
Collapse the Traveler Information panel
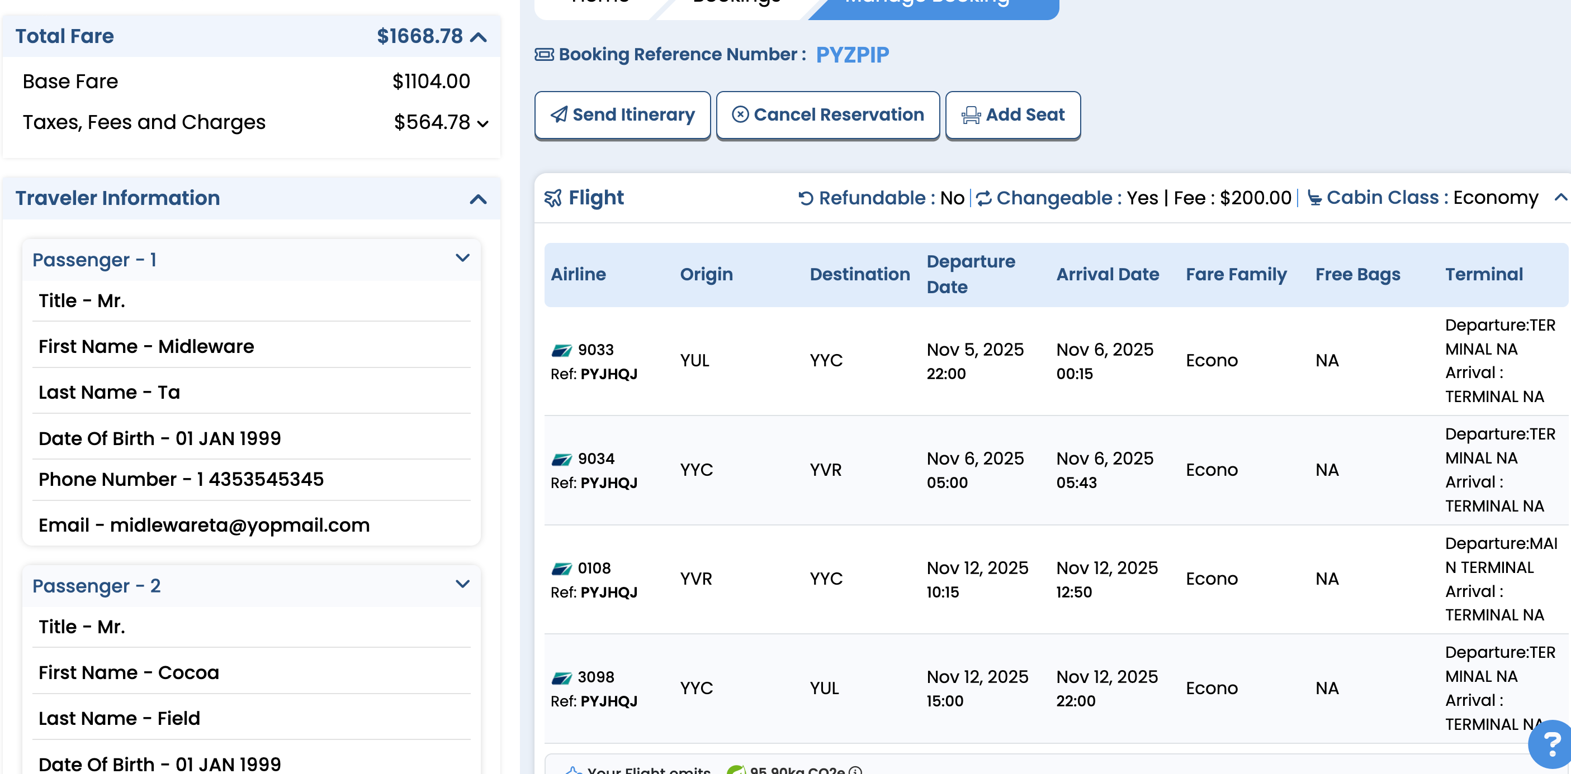479,199
